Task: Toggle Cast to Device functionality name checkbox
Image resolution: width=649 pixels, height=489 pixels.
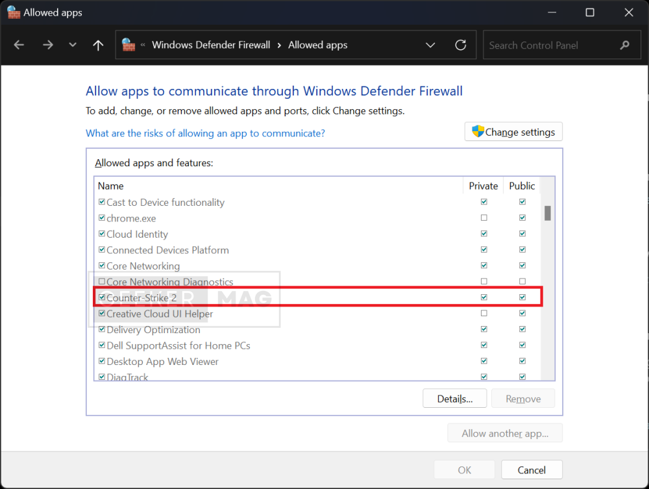Action: click(102, 202)
